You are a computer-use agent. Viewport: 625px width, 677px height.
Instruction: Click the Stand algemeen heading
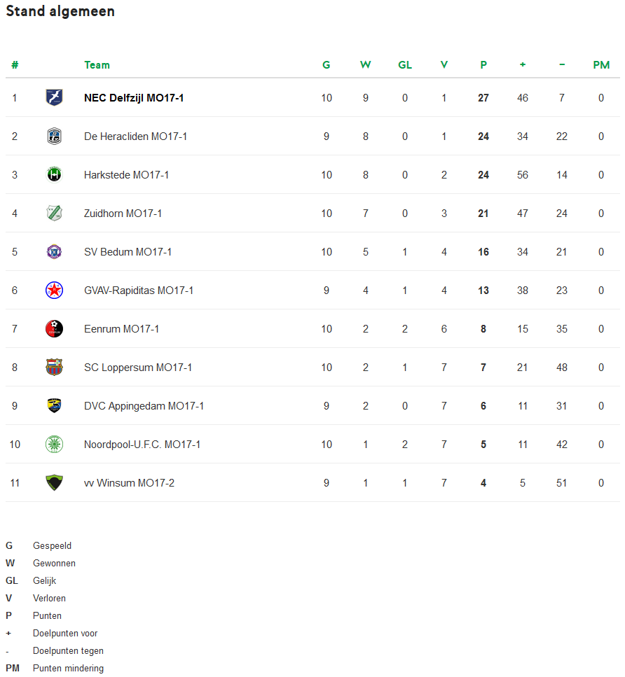tap(60, 12)
